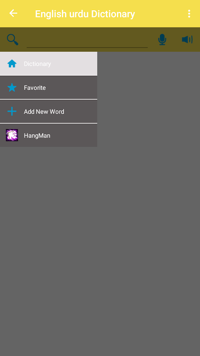
Task: Click empty space right of Add New Word
Action: [x=81, y=112]
